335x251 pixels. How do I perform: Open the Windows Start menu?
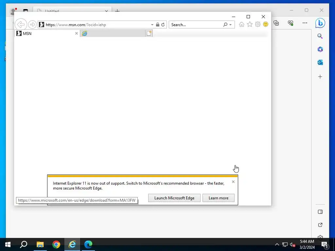click(x=8, y=244)
